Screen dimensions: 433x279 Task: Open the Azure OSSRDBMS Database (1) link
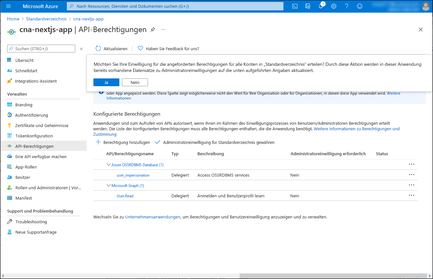(138, 165)
